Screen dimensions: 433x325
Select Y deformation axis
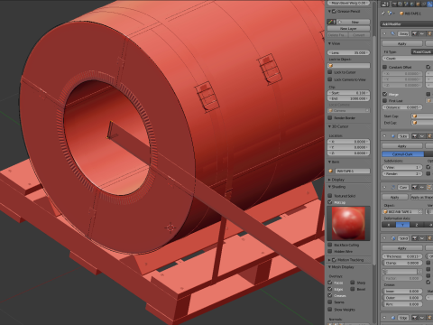pos(402,225)
